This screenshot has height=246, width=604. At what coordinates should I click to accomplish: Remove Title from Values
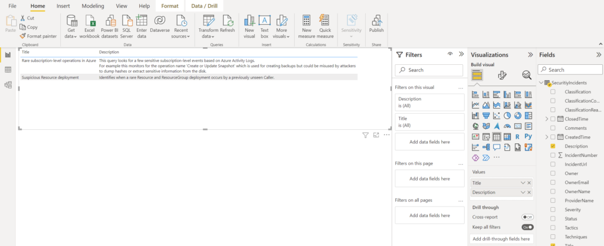tap(529, 183)
